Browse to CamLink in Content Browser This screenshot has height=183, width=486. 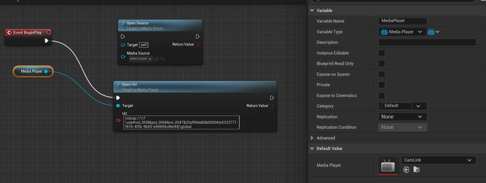click(x=417, y=170)
